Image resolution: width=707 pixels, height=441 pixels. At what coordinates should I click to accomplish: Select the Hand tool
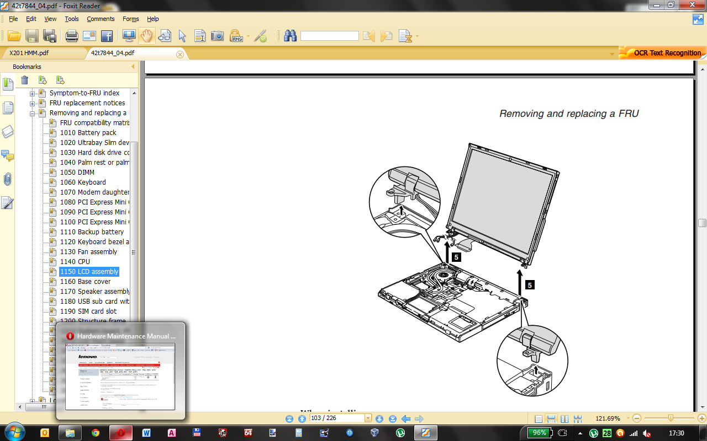point(146,36)
